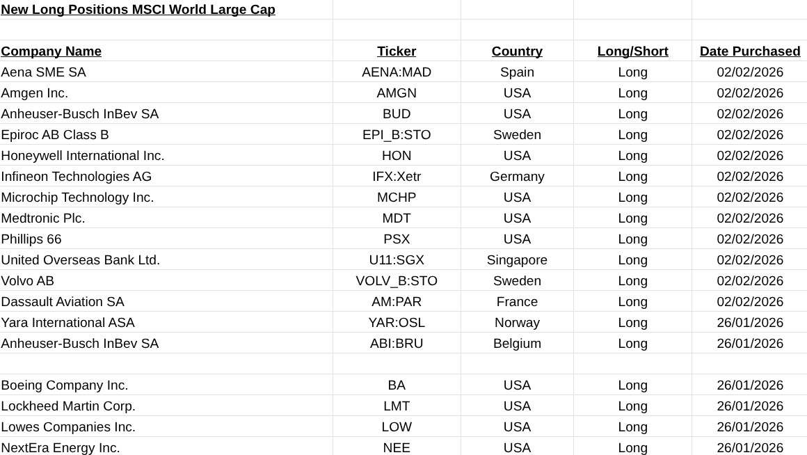Select the Epiroc AB Class B cell
807x455 pixels.
click(55, 135)
